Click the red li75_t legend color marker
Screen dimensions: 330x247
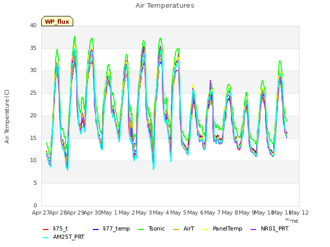point(46,230)
